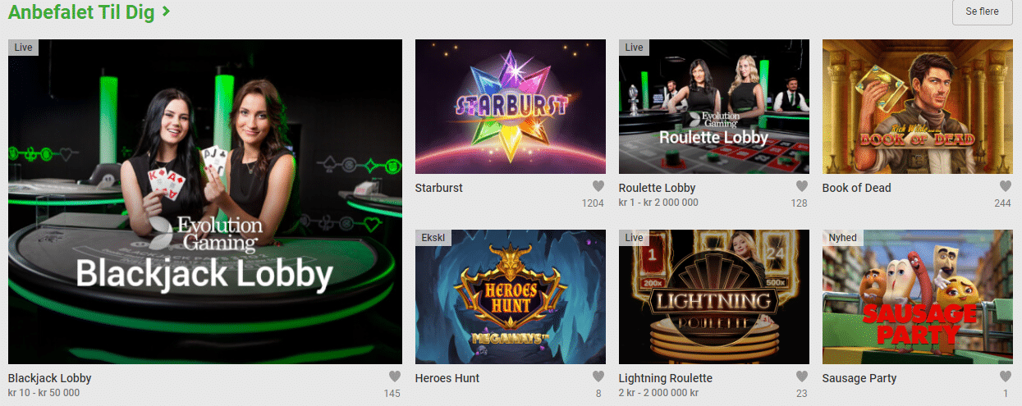Click the Se flere button
This screenshot has width=1022, height=406.
click(982, 12)
